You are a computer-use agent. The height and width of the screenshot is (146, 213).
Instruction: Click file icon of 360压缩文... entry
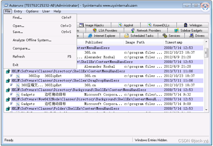[x=18, y=85]
